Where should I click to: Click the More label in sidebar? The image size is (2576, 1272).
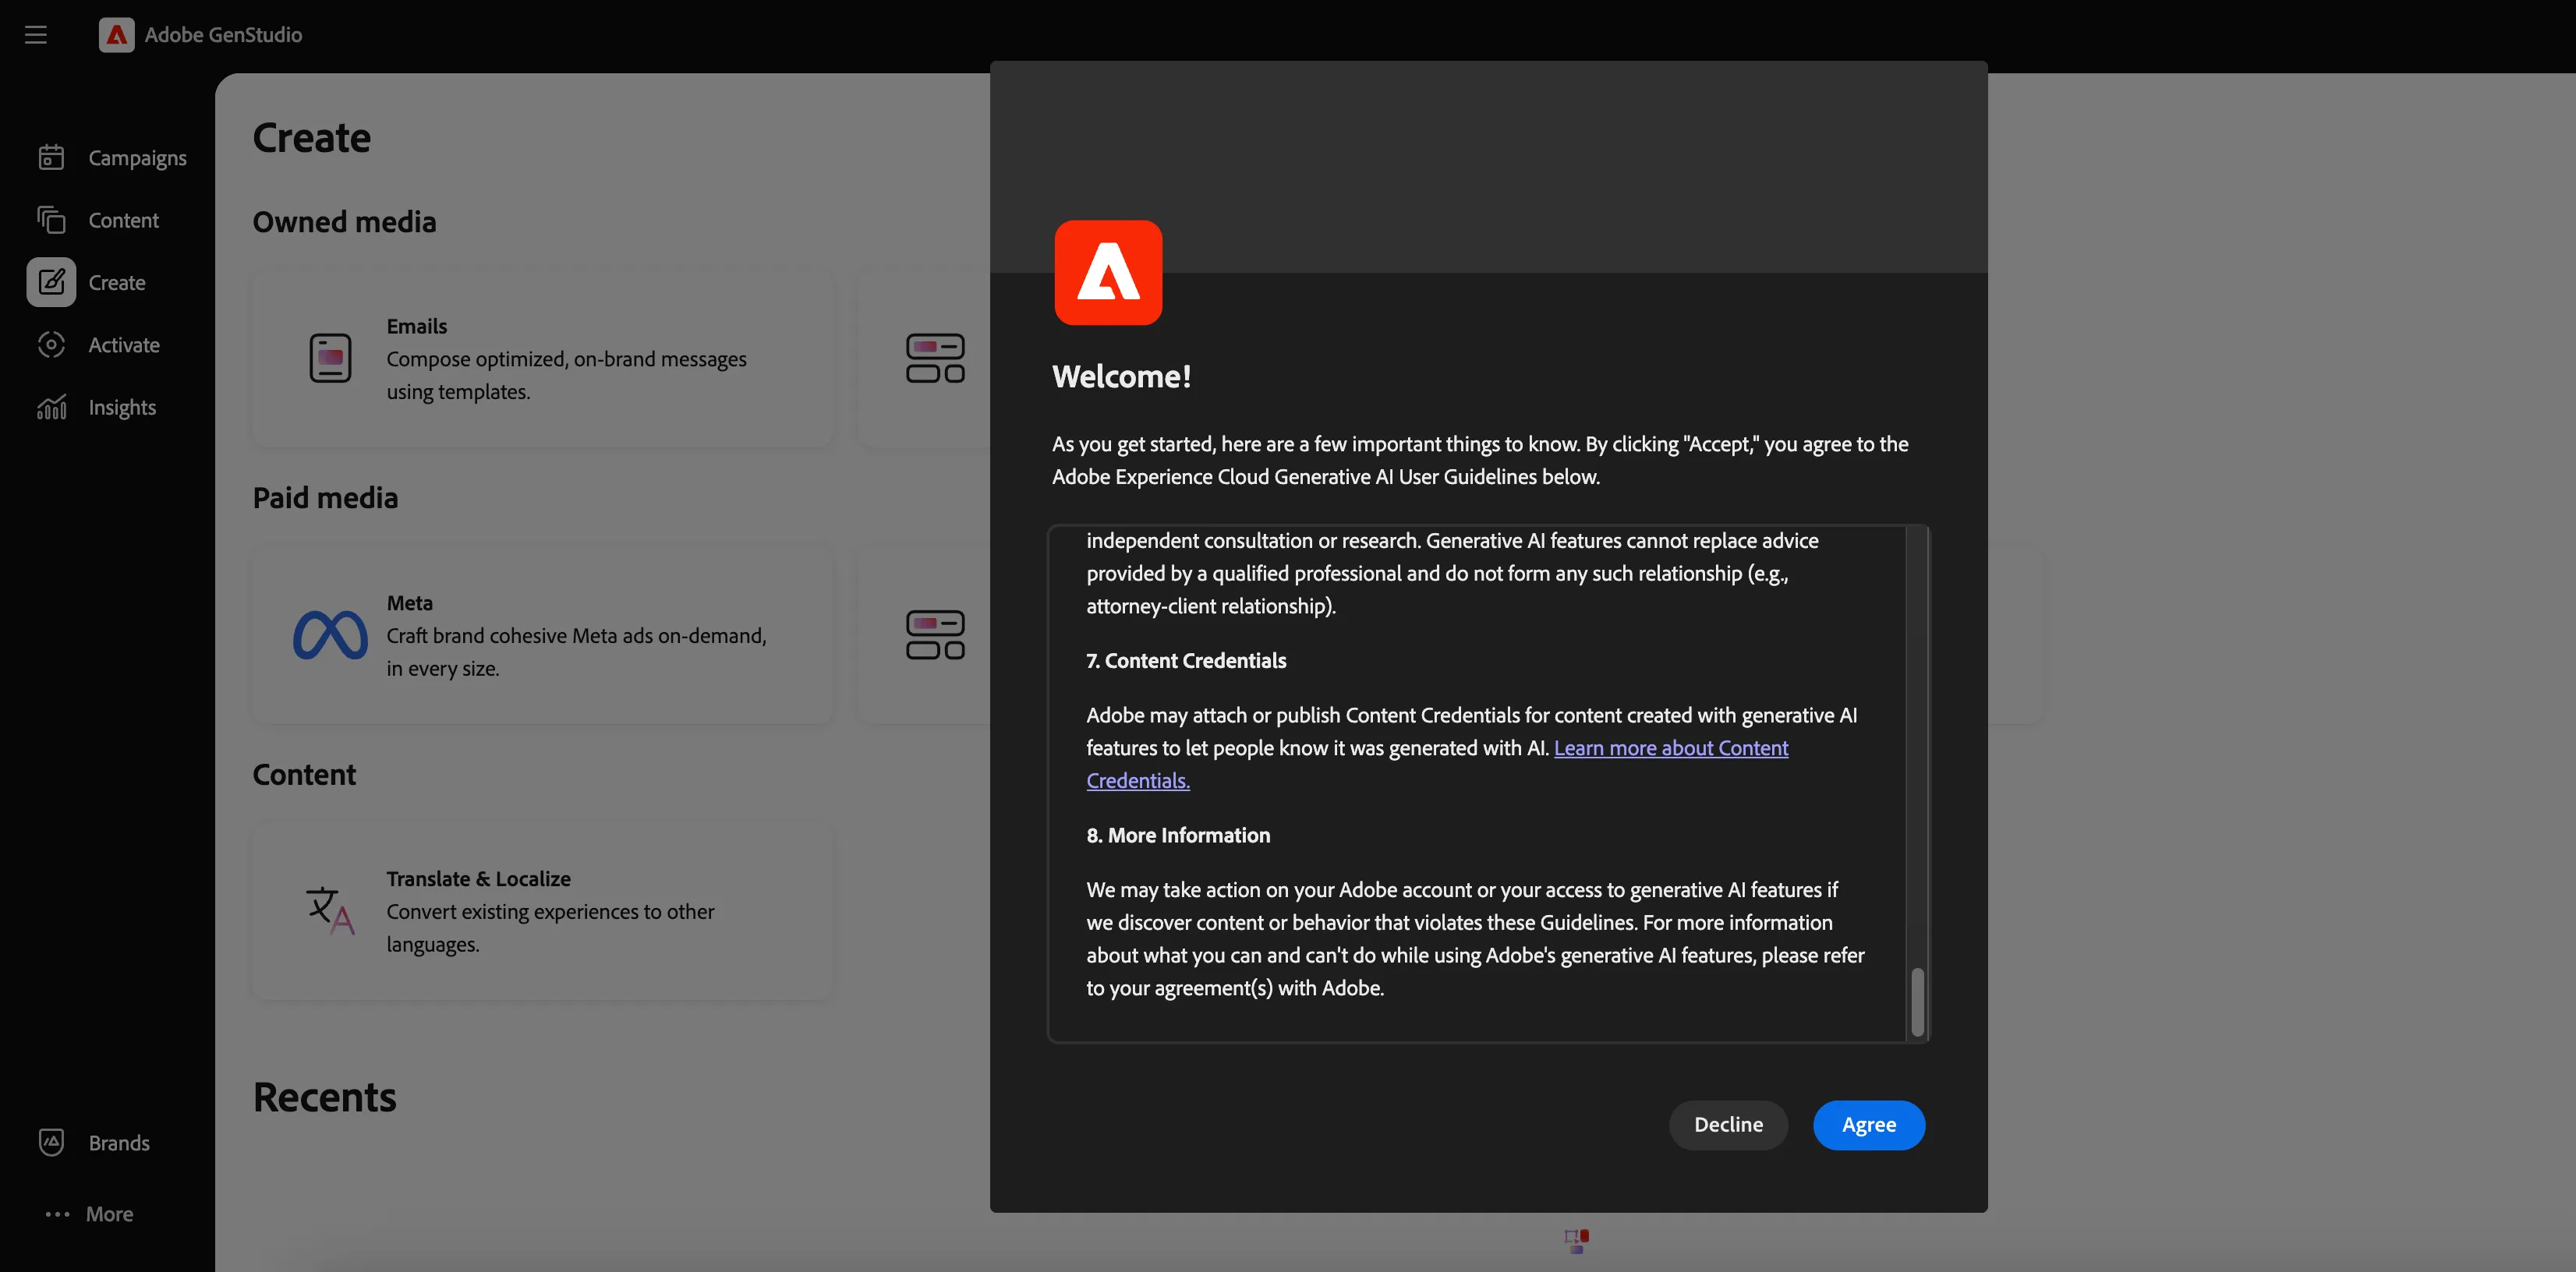(109, 1214)
